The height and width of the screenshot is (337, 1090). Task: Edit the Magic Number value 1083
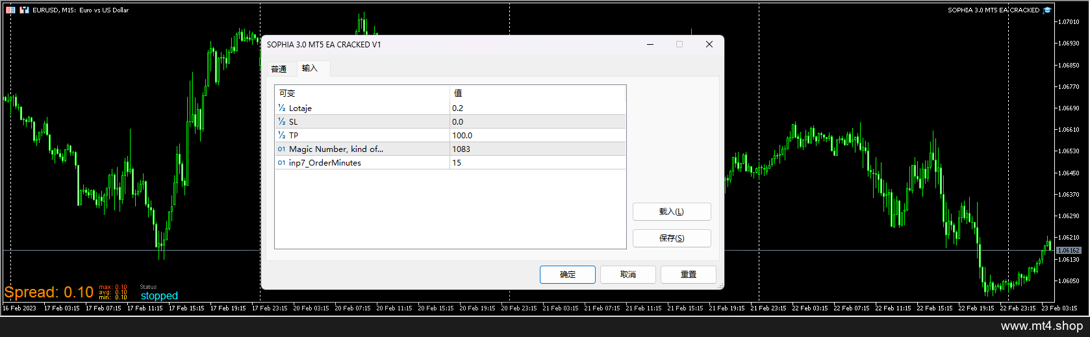pyautogui.click(x=538, y=149)
